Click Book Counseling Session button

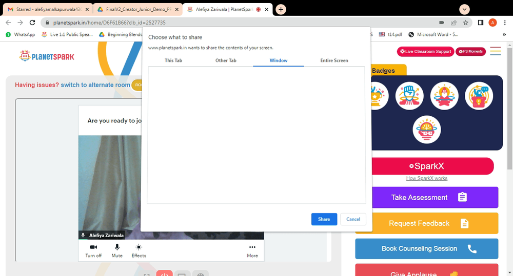427,248
